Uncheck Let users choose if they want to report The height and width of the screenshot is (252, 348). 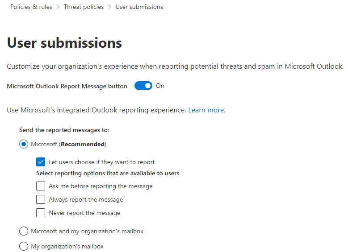[41, 162]
